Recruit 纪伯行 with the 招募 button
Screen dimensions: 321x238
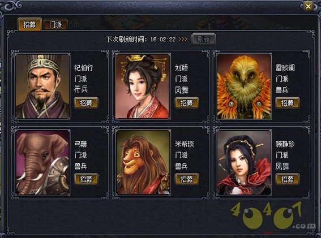86,103
